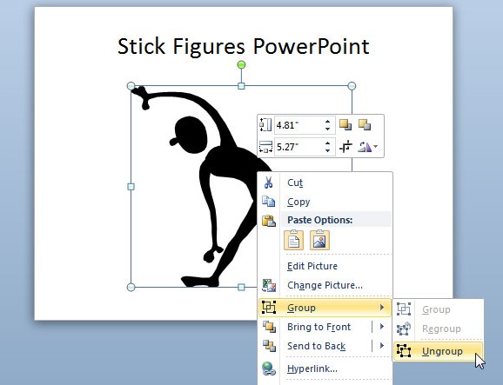Expand the Bring to Front submenu arrow
This screenshot has height=385, width=503.
click(382, 327)
